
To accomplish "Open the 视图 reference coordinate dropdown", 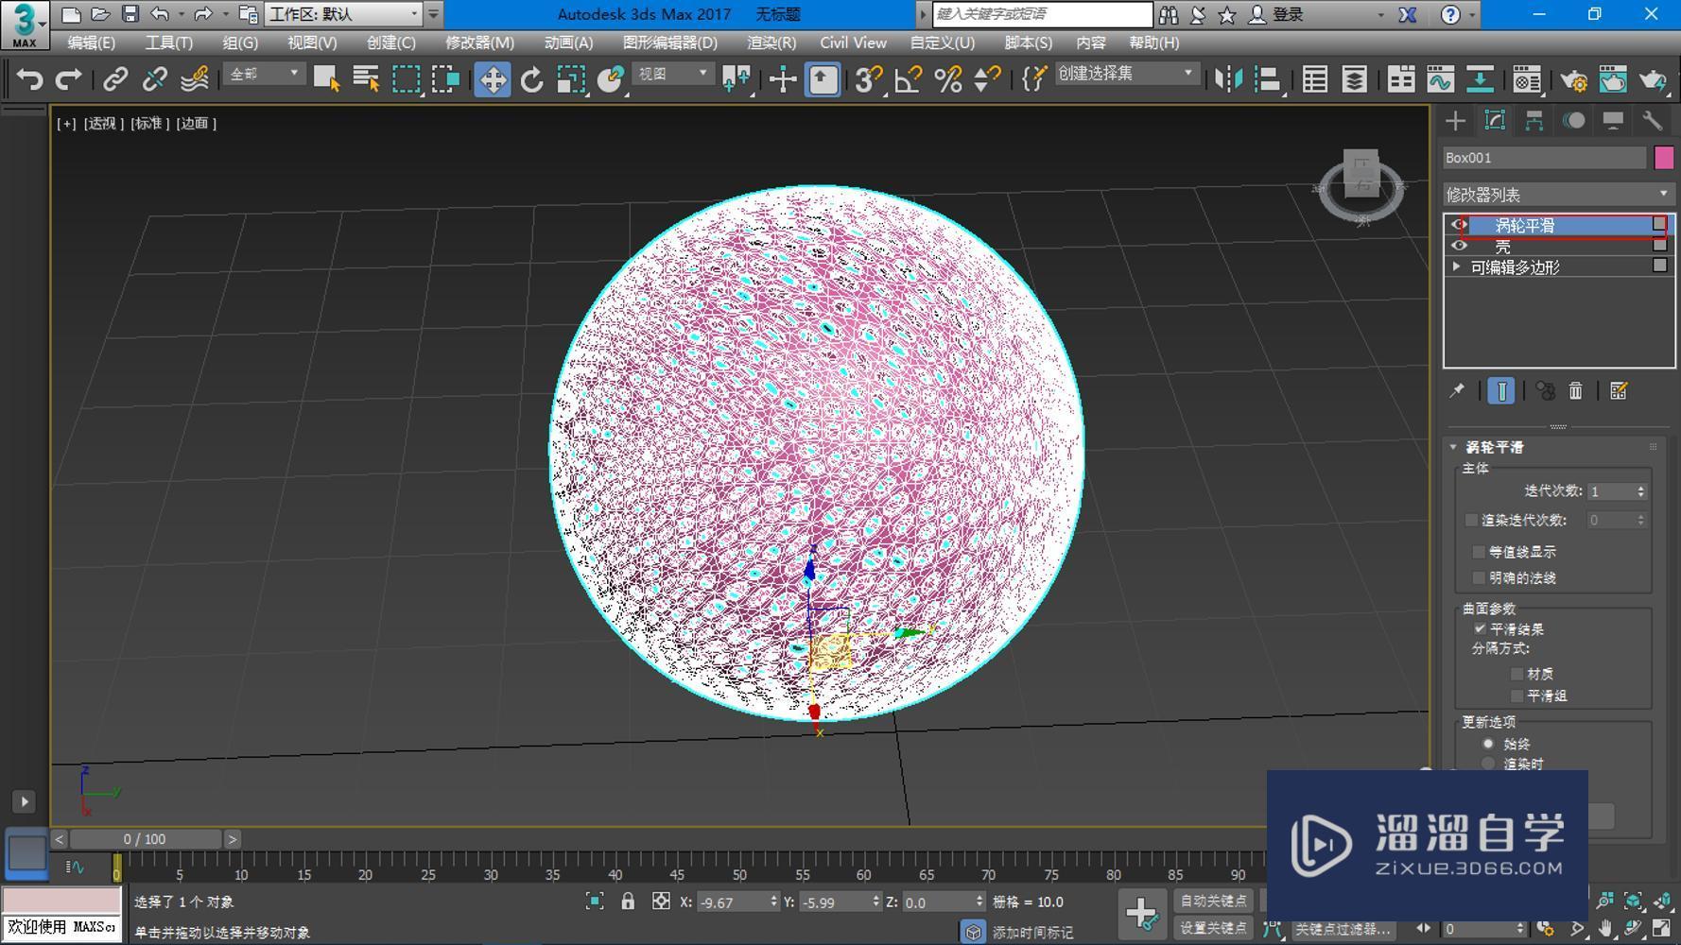I will pos(673,74).
